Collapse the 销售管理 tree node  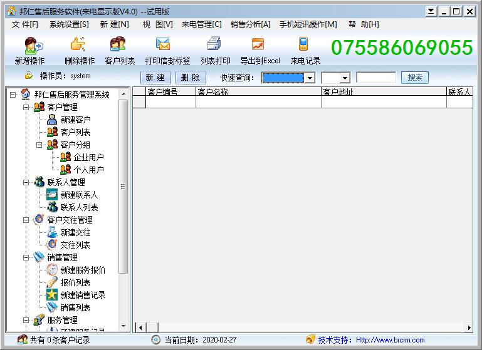(26, 257)
